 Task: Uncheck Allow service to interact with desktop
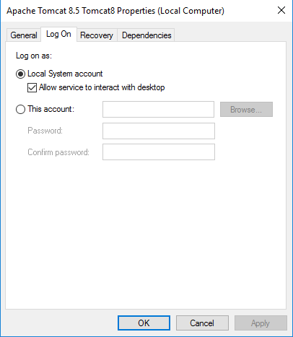tap(32, 87)
